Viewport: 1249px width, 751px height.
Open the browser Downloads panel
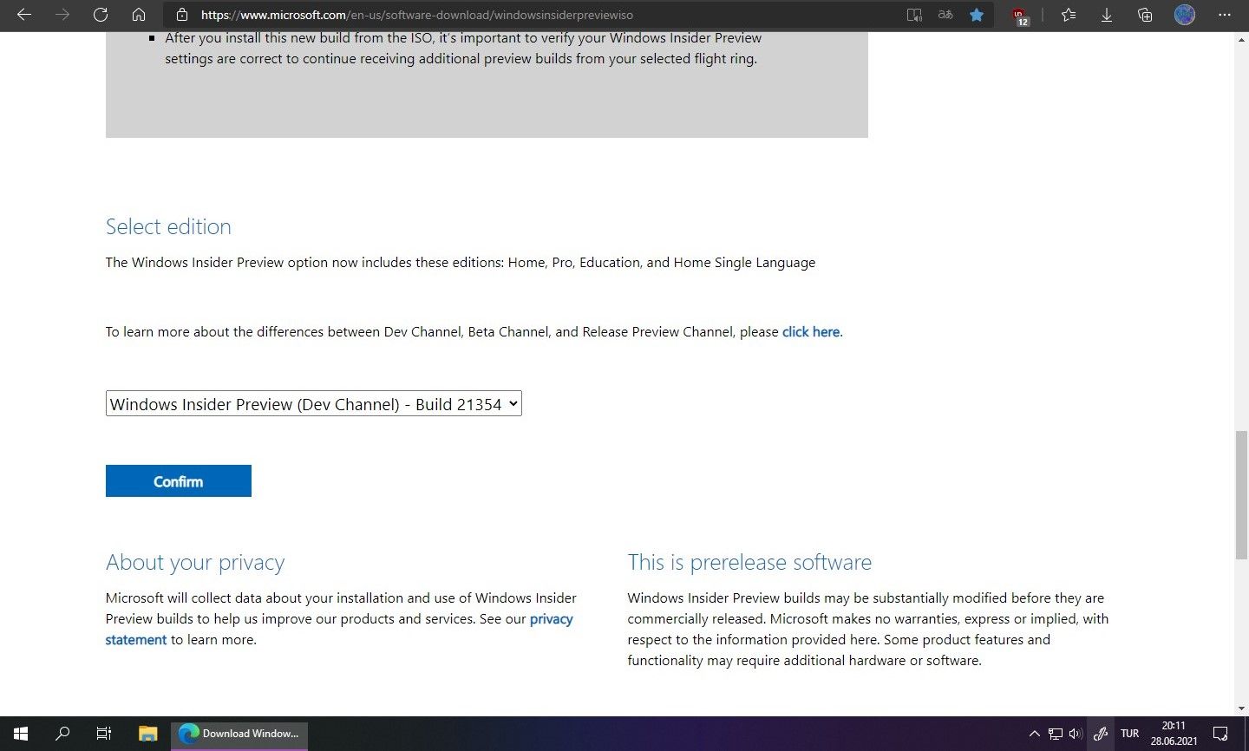[1107, 15]
